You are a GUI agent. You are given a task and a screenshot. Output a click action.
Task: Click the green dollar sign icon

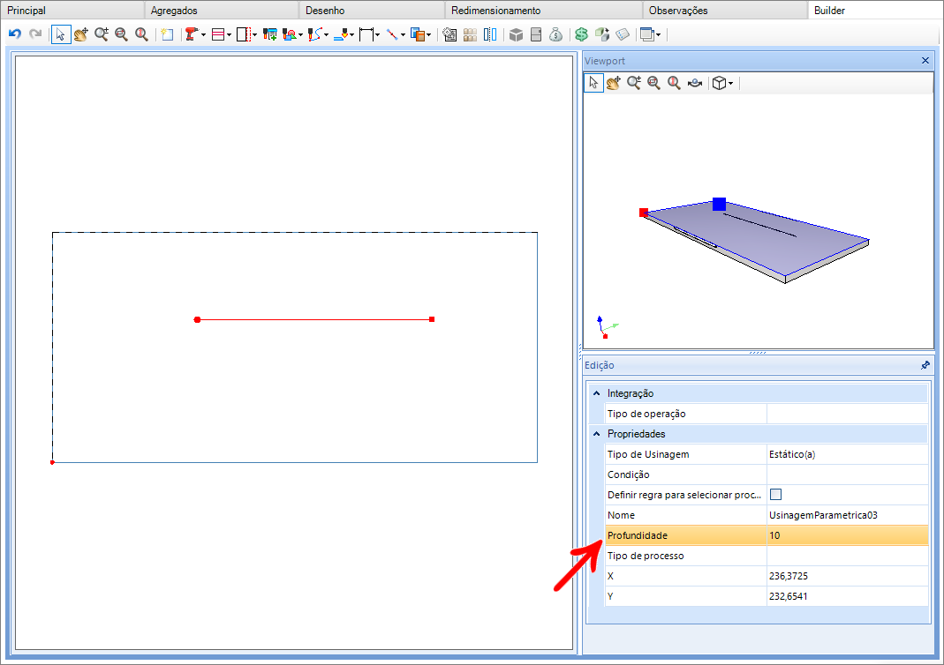[x=581, y=34]
